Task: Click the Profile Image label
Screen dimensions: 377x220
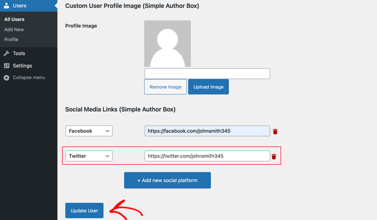Action: click(81, 26)
